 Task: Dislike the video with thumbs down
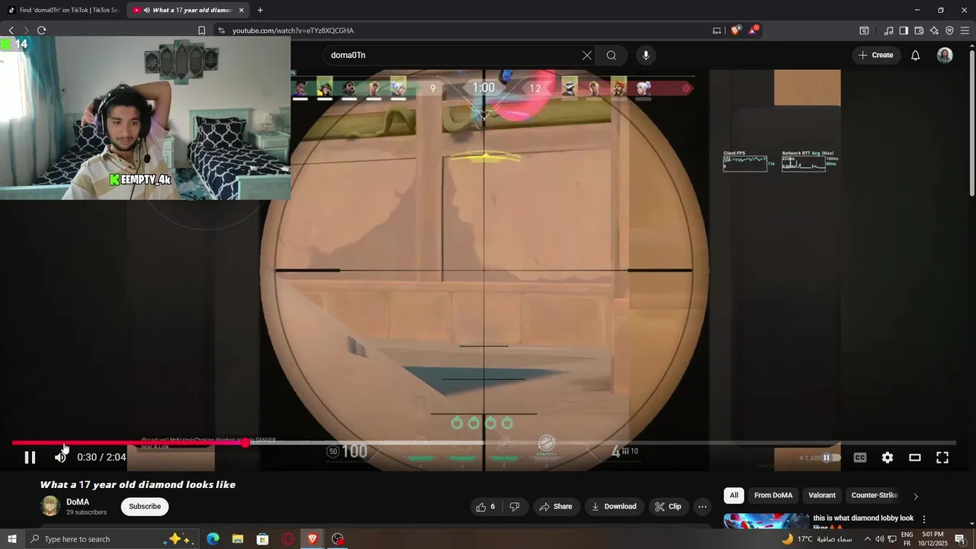pyautogui.click(x=515, y=506)
